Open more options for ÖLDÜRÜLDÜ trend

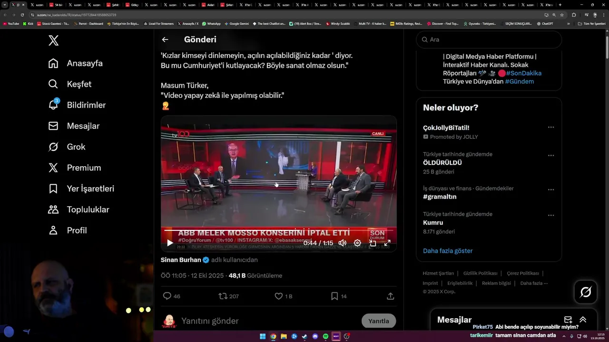[551, 155]
